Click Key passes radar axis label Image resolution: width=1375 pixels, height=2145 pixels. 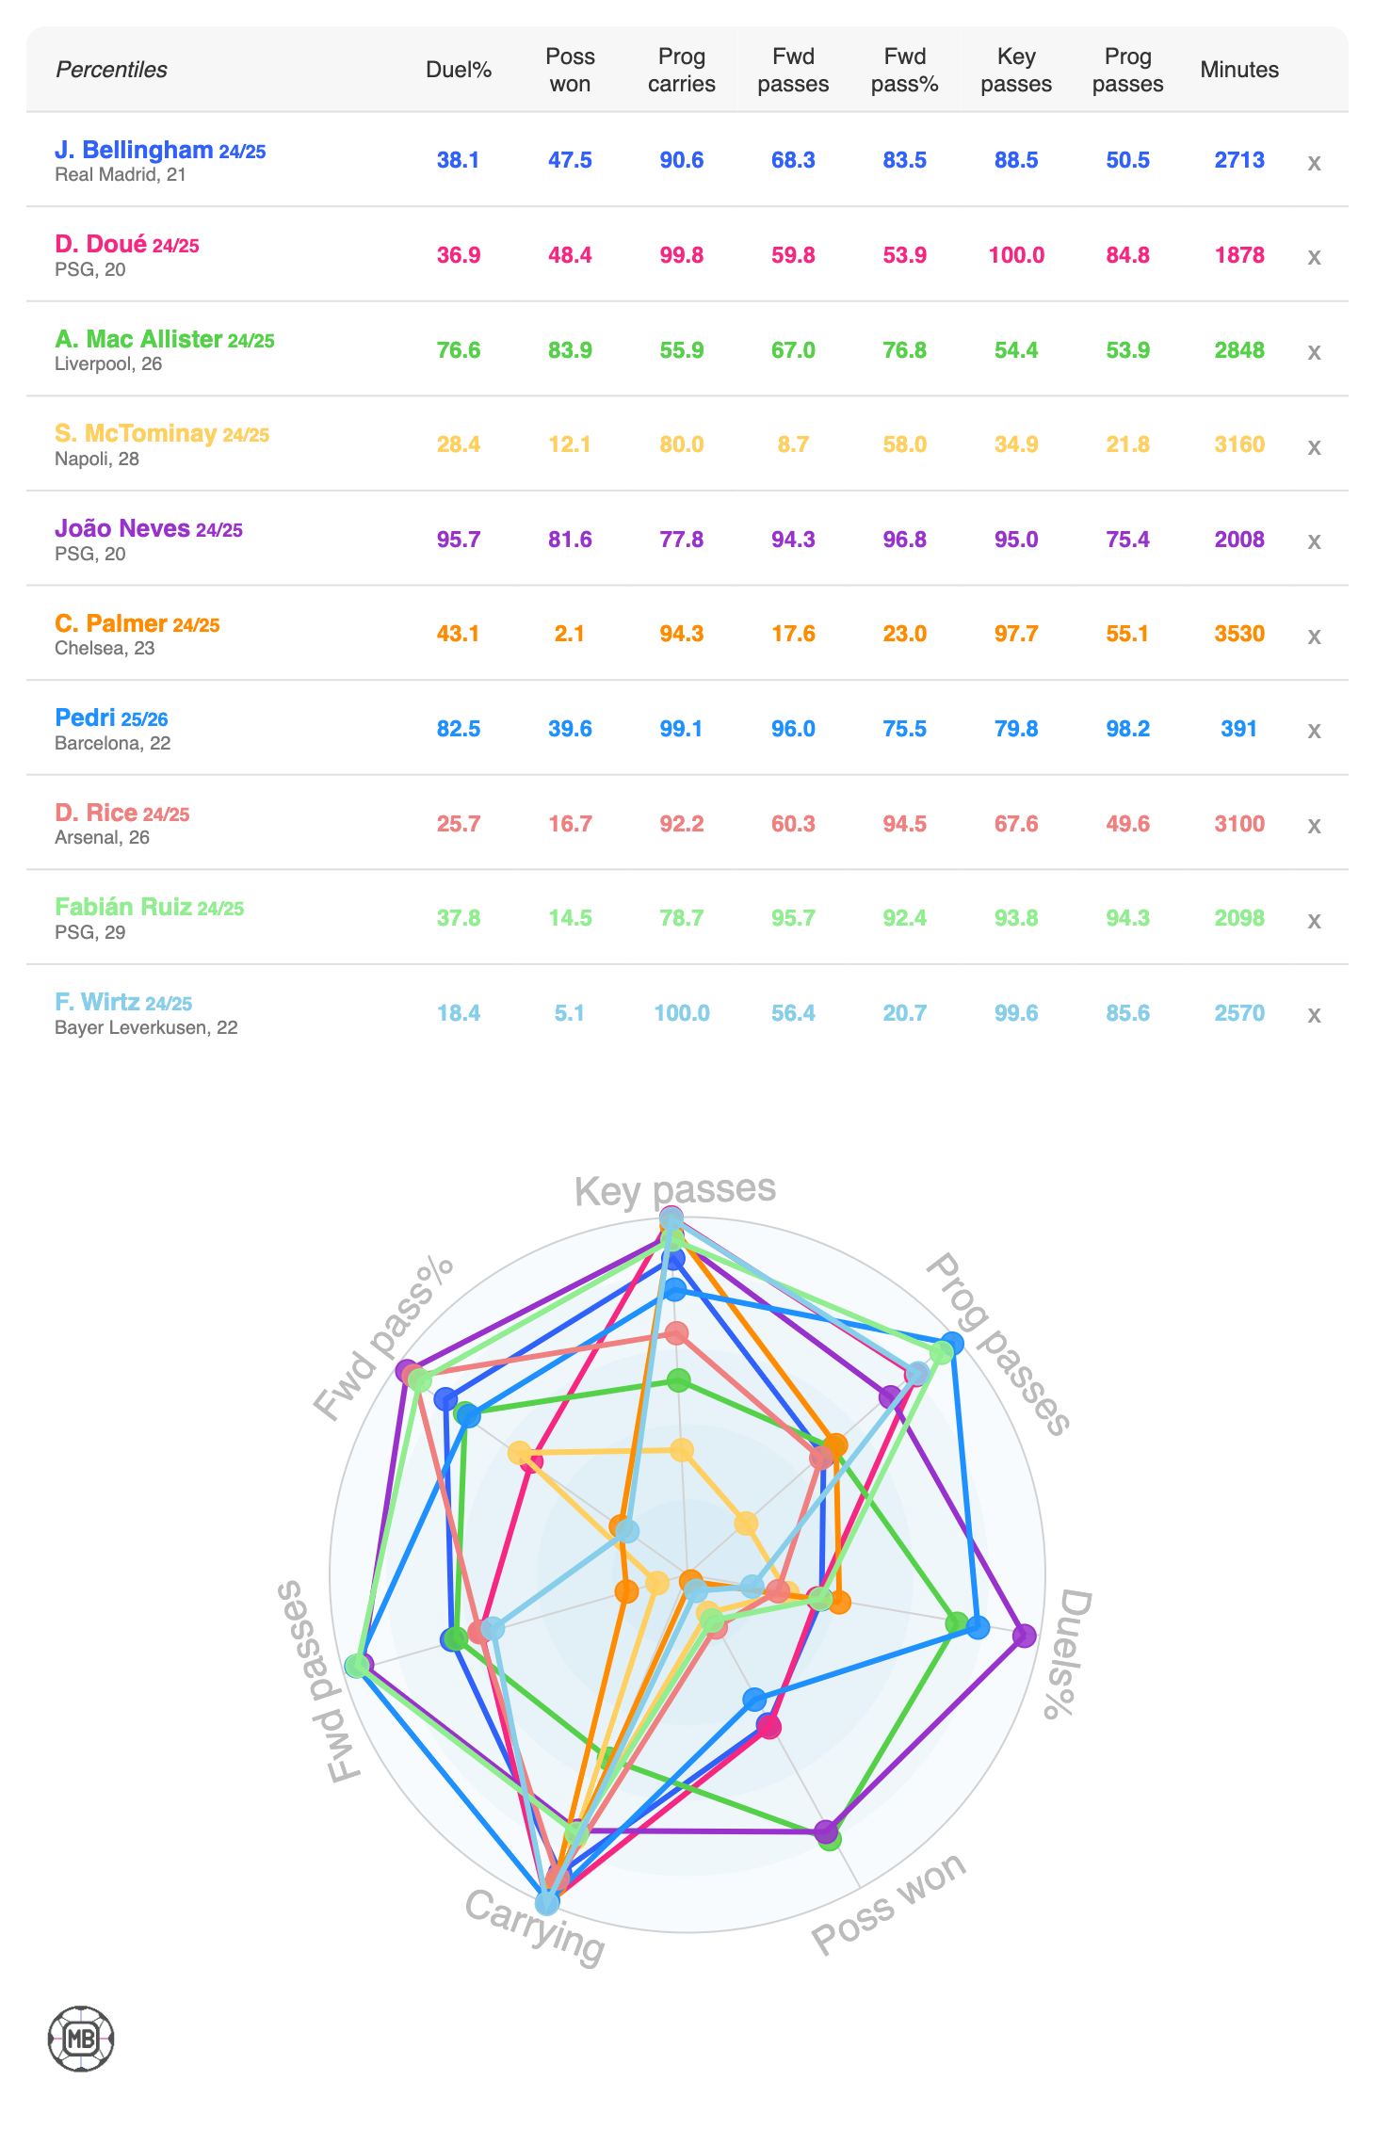[x=675, y=1190]
